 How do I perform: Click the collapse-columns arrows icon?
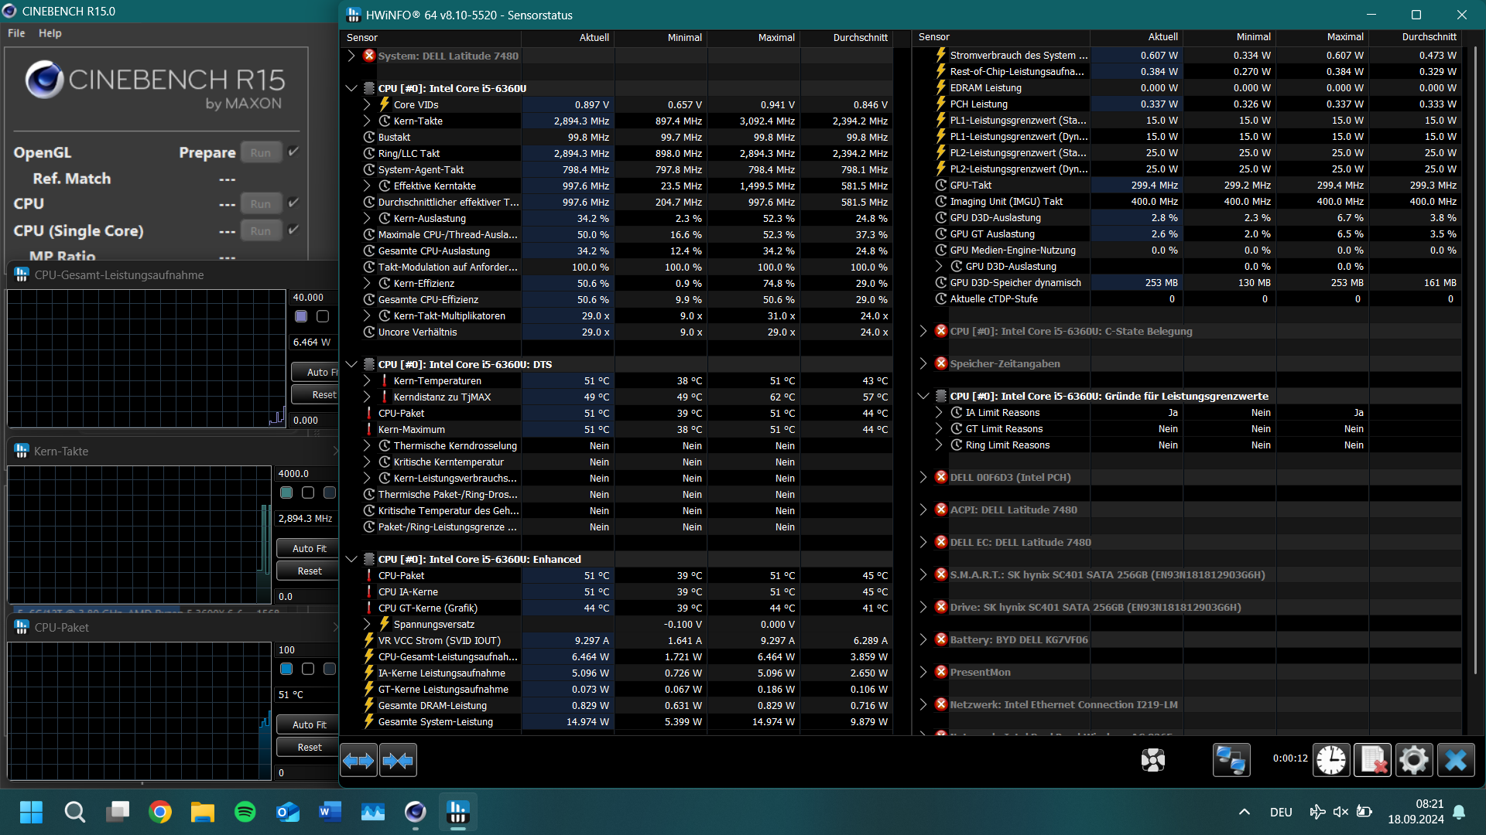(398, 760)
